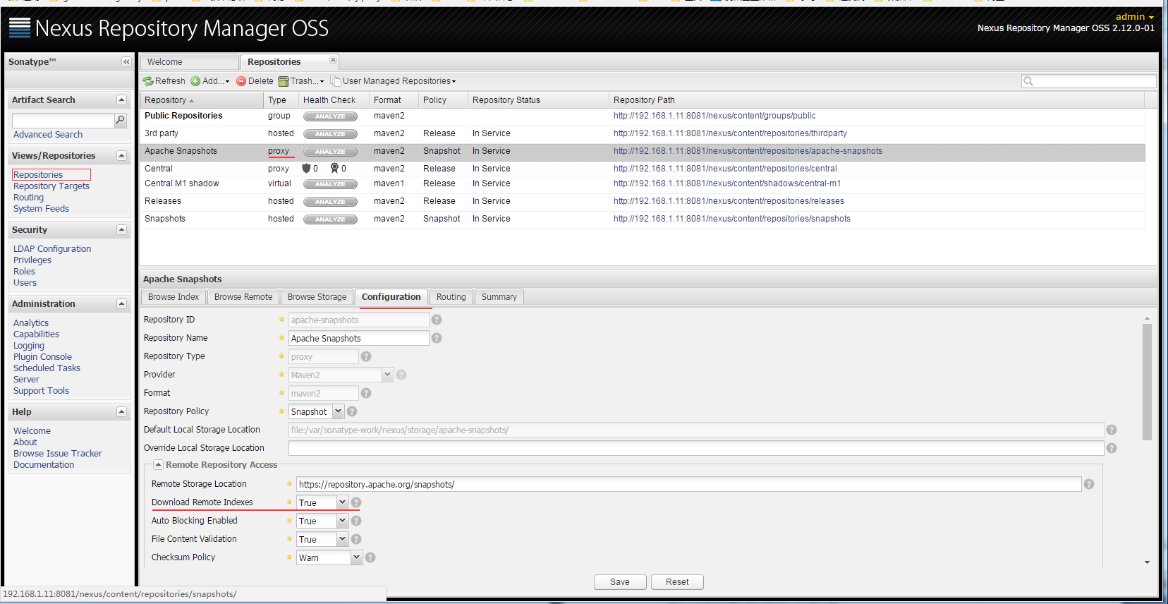1168x604 pixels.
Task: Open the Trash menu
Action: [301, 81]
